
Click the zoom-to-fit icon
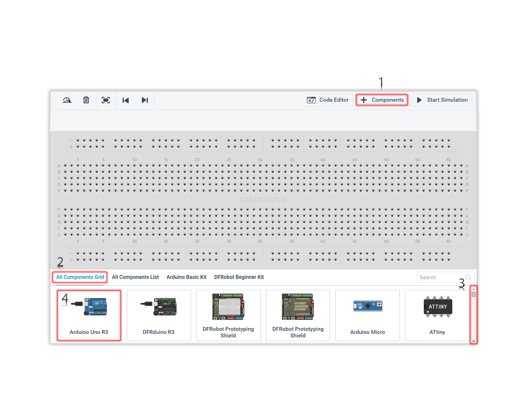click(x=106, y=100)
